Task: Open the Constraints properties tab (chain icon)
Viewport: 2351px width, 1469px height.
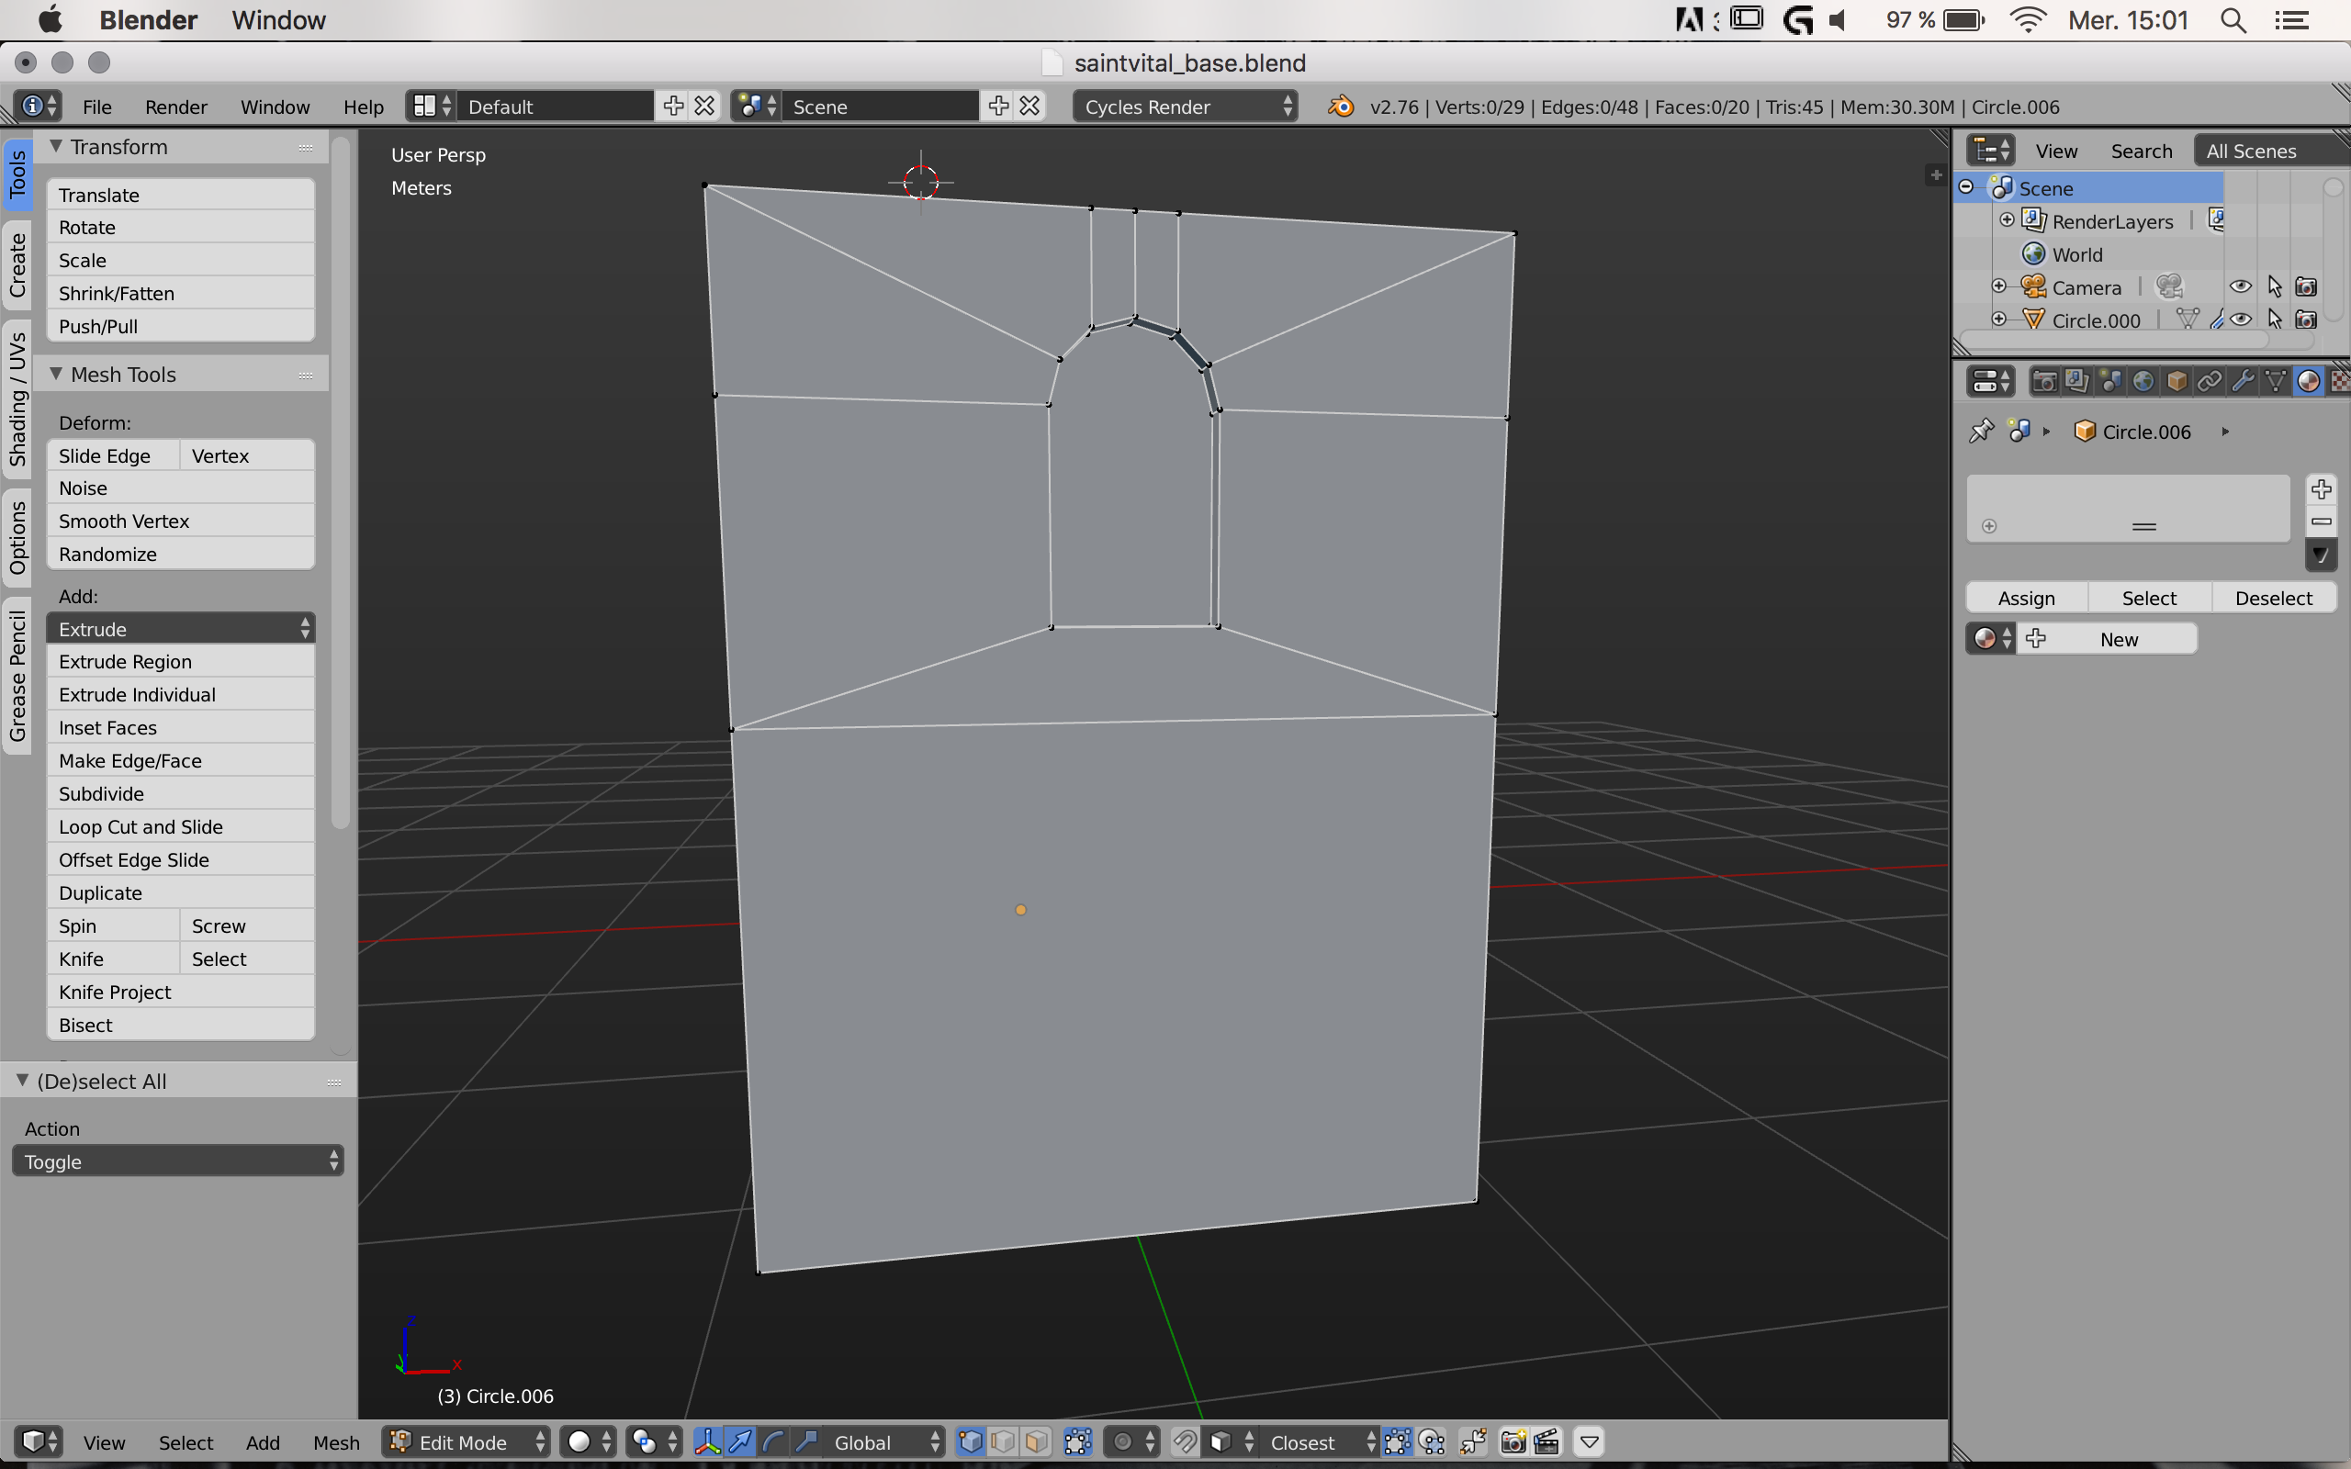Action: point(2210,381)
